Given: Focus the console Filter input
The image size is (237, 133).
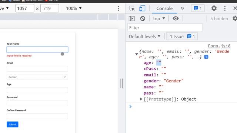Looking at the screenshot, I should (x=165, y=28).
